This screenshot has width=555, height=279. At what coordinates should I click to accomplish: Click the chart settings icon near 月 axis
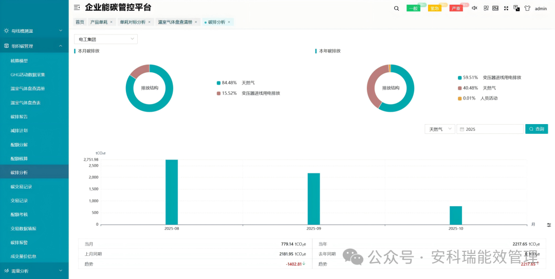[549, 225]
